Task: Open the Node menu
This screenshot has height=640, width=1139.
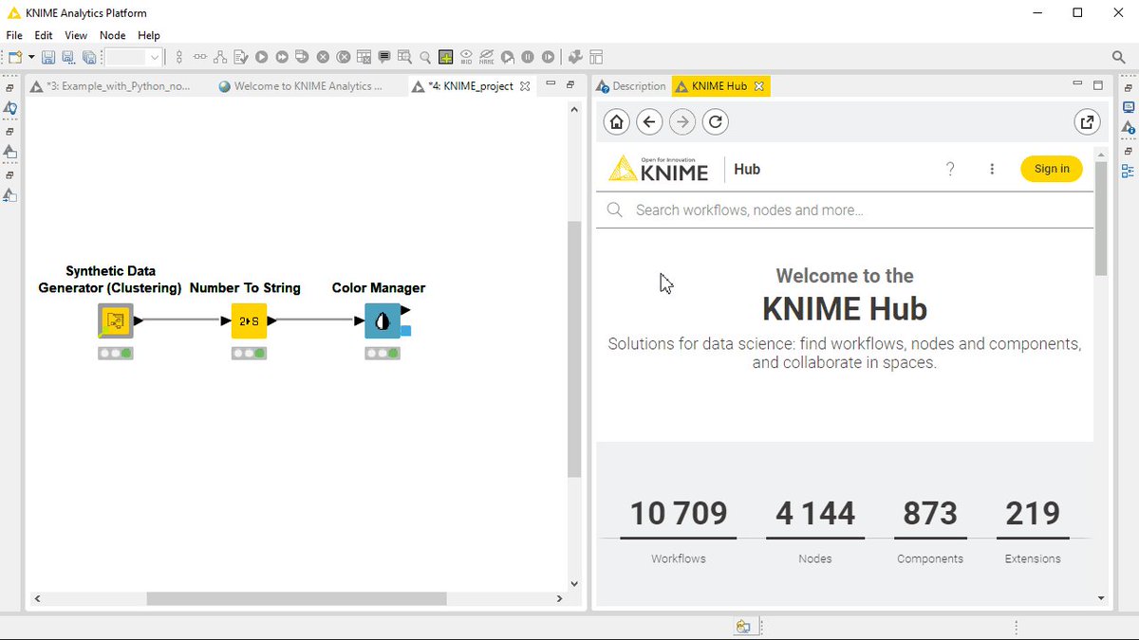Action: (x=112, y=35)
